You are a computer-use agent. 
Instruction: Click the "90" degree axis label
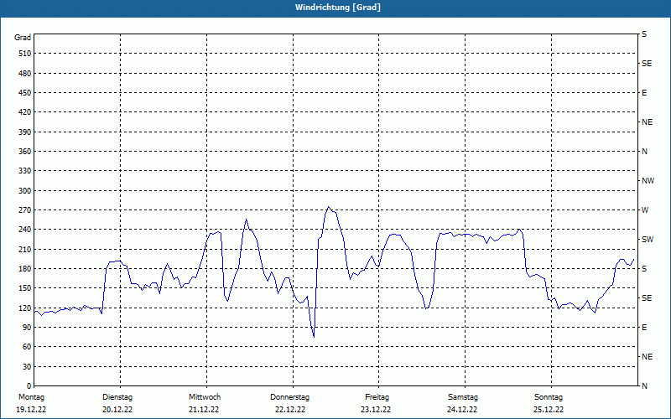click(27, 328)
